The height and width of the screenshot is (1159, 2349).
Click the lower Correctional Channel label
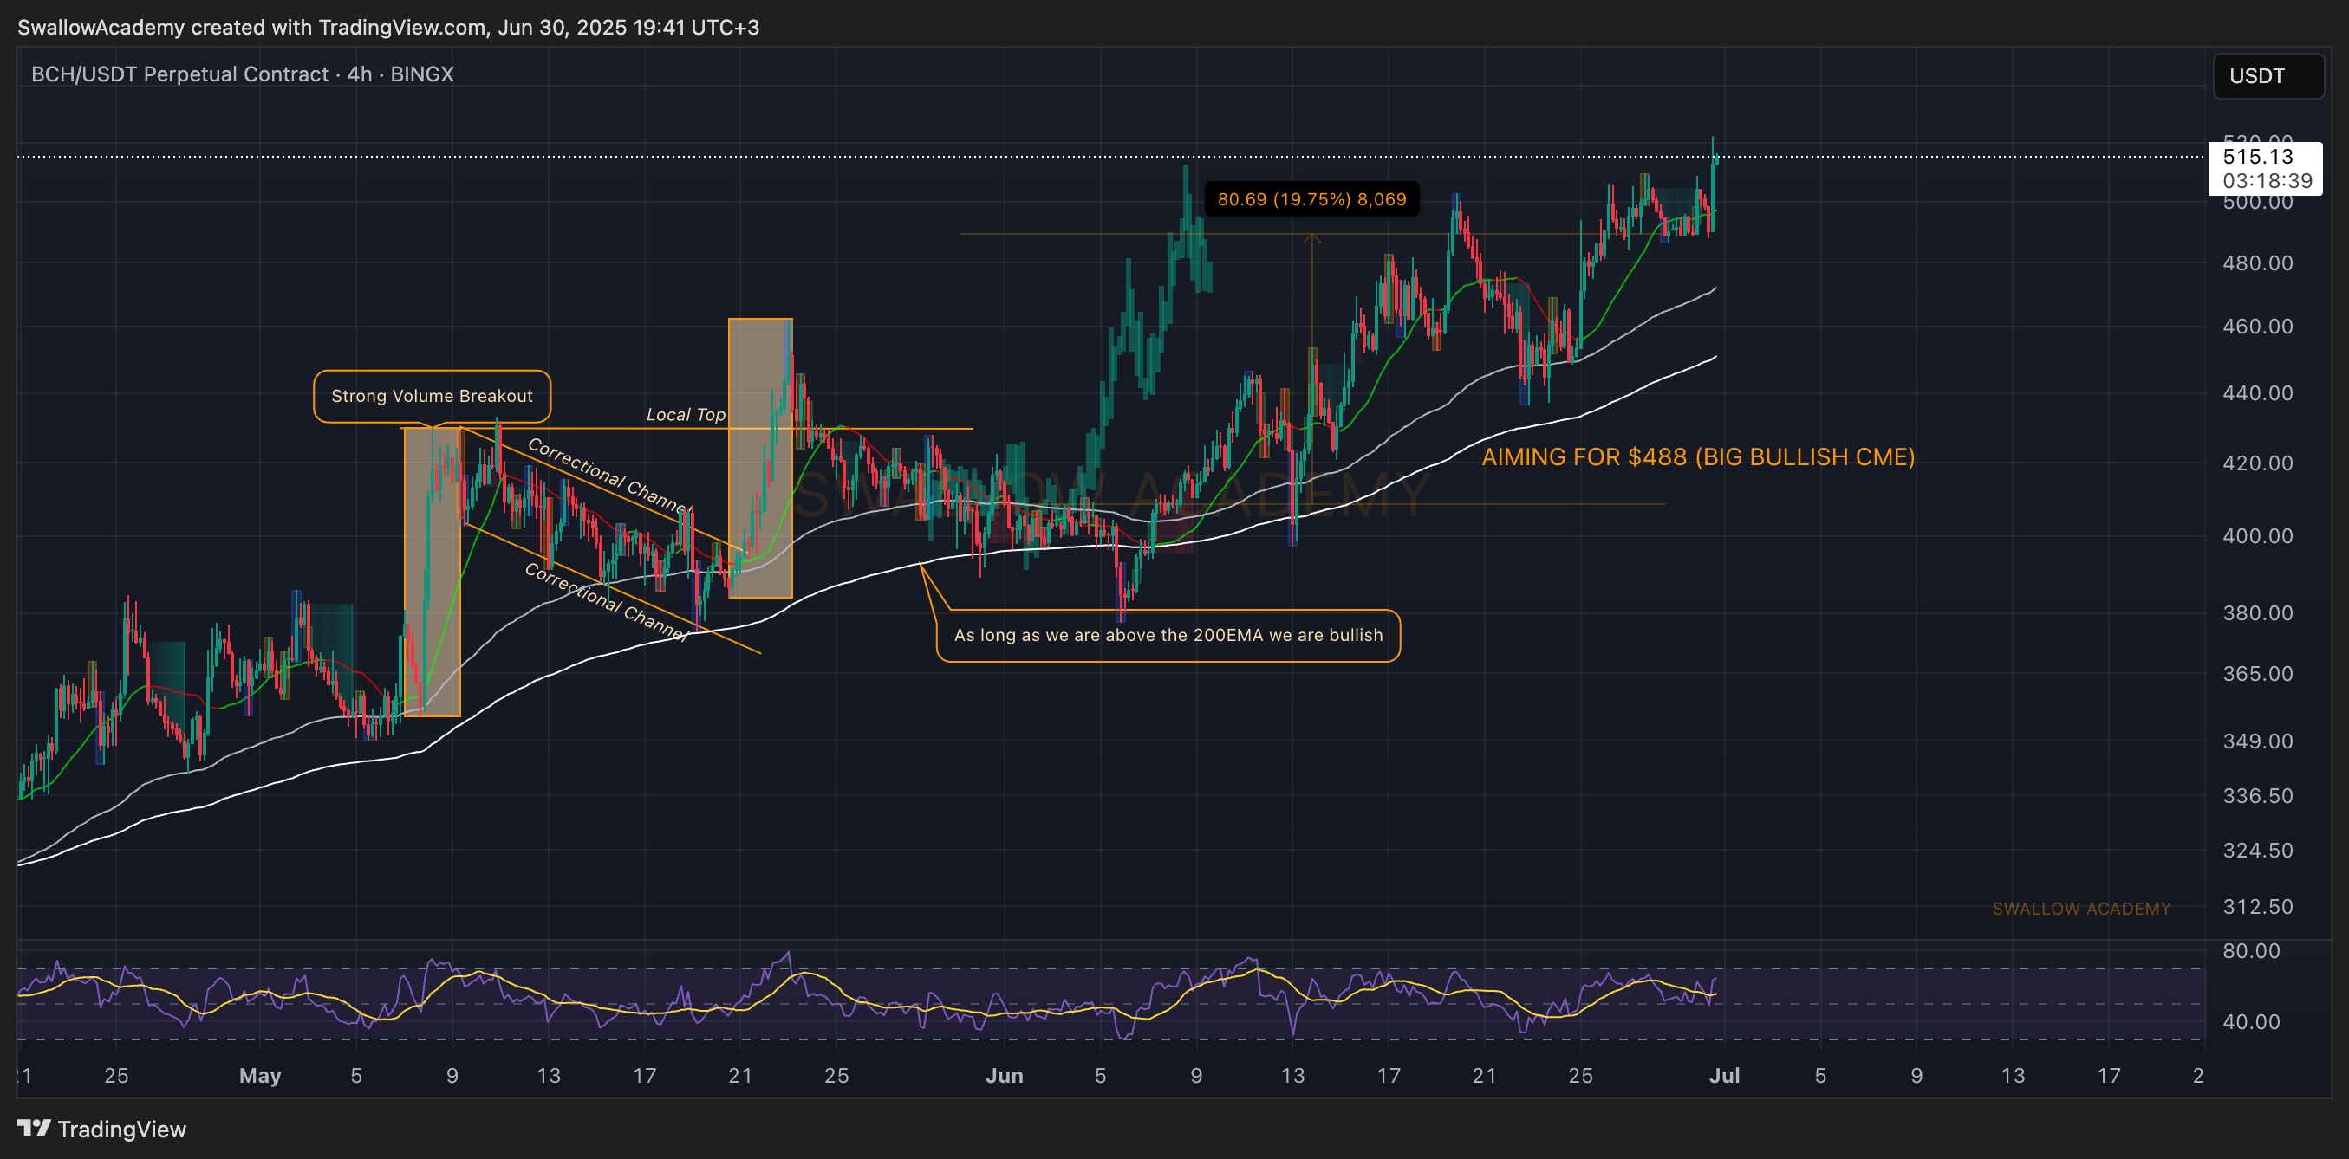(607, 601)
